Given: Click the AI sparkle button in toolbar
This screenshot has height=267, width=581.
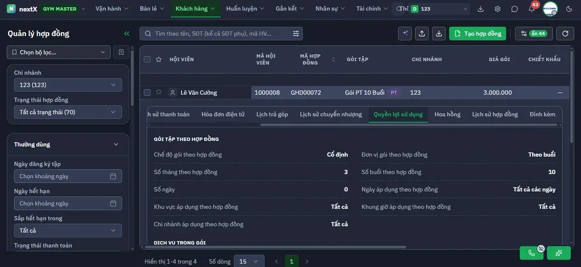Looking at the screenshot, I should click(x=405, y=34).
